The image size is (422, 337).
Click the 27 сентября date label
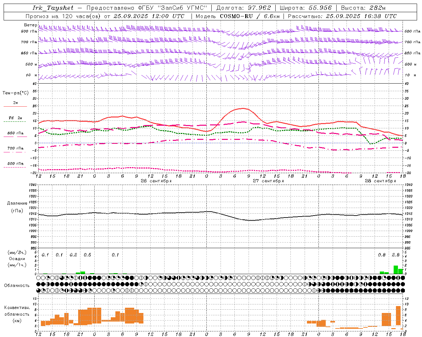click(268, 181)
